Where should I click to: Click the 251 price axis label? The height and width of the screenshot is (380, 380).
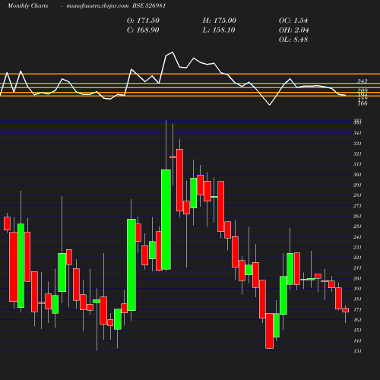pos(357,226)
